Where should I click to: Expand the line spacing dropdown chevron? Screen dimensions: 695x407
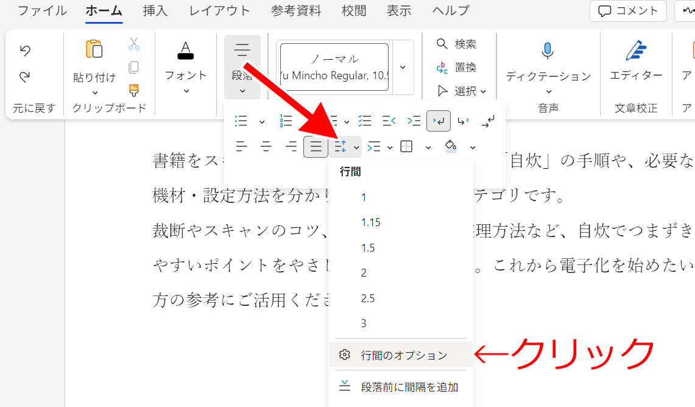coord(356,147)
